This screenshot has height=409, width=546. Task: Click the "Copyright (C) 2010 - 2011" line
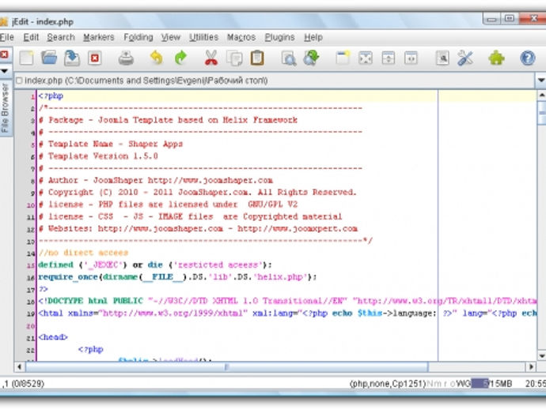[x=198, y=192]
